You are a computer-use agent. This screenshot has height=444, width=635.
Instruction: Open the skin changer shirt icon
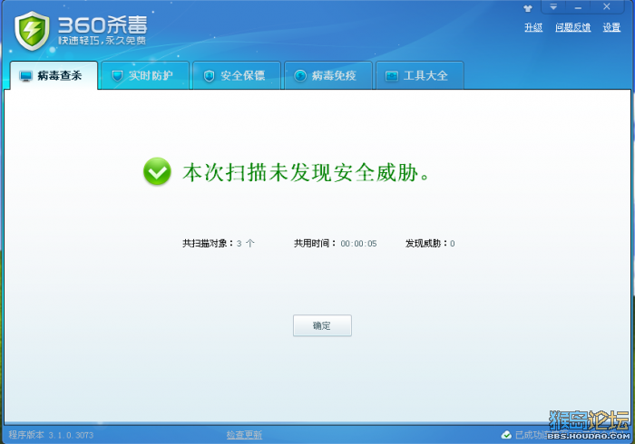pos(528,8)
